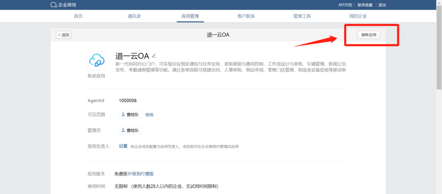Select the 应用管理 tab
442x194 pixels.
pos(190,16)
